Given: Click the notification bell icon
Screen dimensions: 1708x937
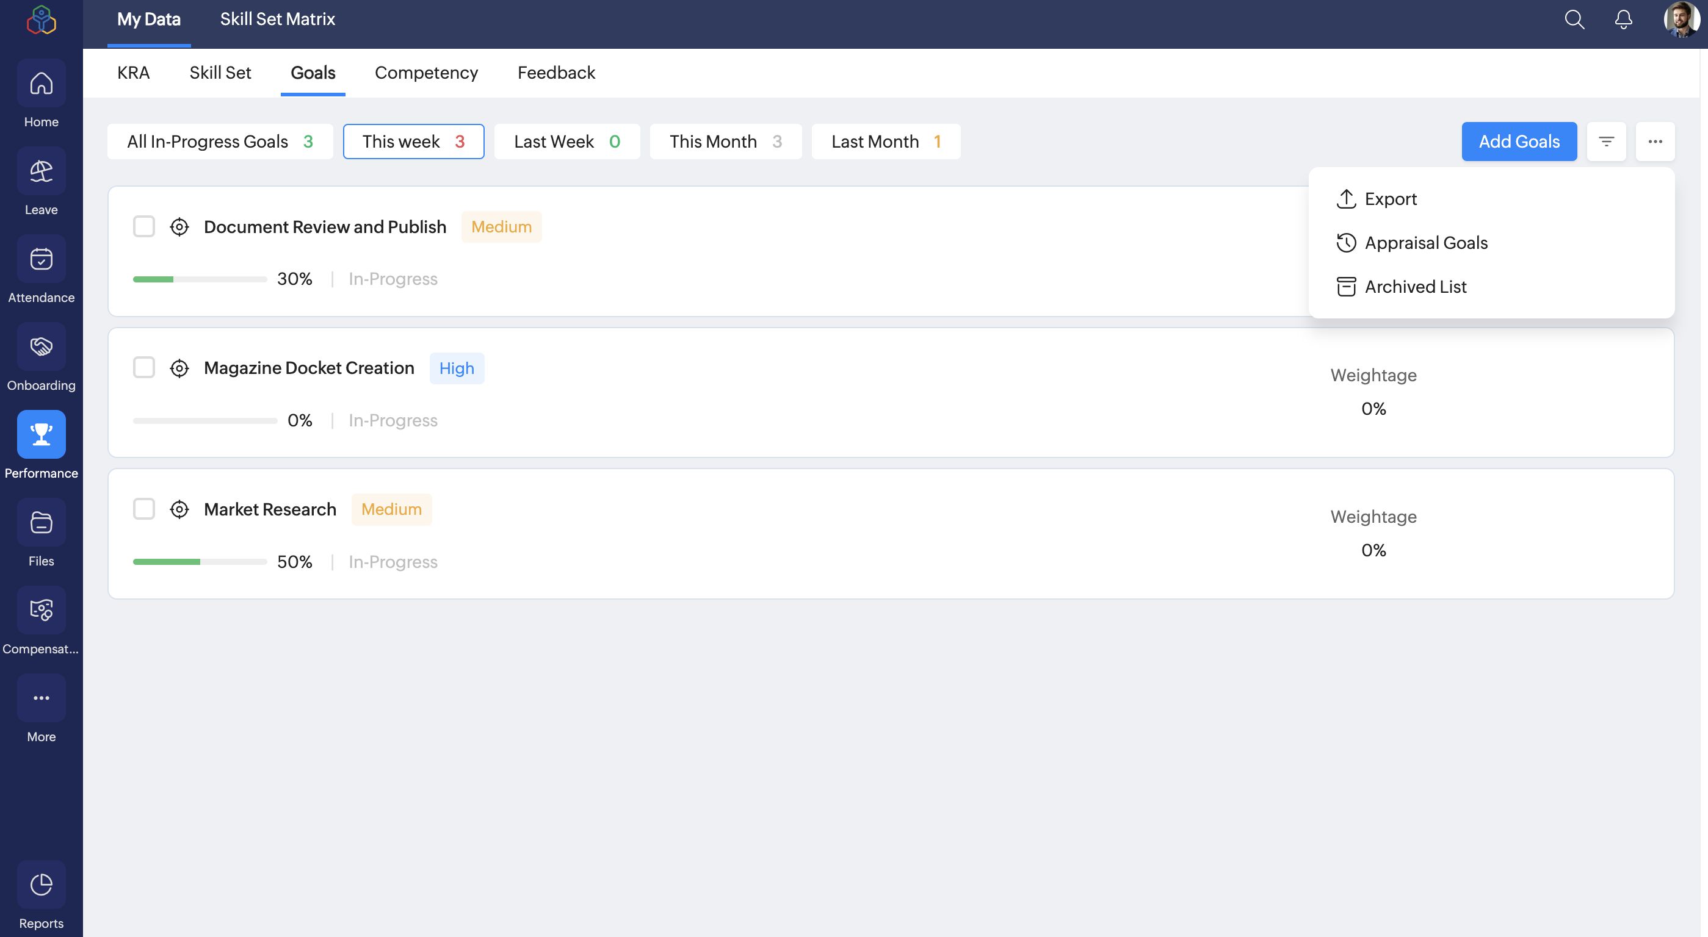Looking at the screenshot, I should [x=1623, y=20].
